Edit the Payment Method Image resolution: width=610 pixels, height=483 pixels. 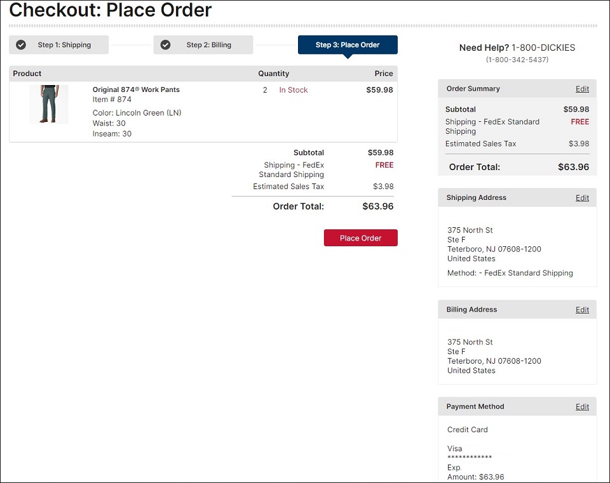(582, 406)
